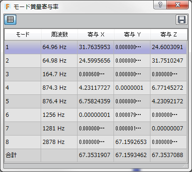This screenshot has height=172, width=192.
Task: Select the 64.98 Hz frequency cell
Action: tap(59, 61)
